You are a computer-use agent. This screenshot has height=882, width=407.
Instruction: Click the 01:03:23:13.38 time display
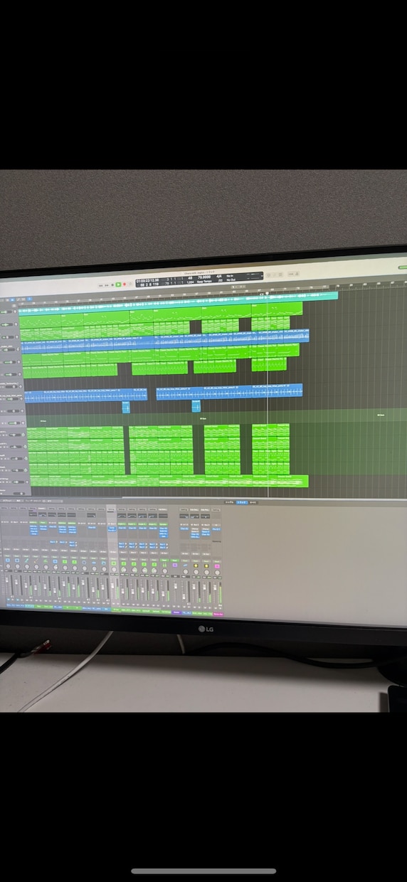148,280
